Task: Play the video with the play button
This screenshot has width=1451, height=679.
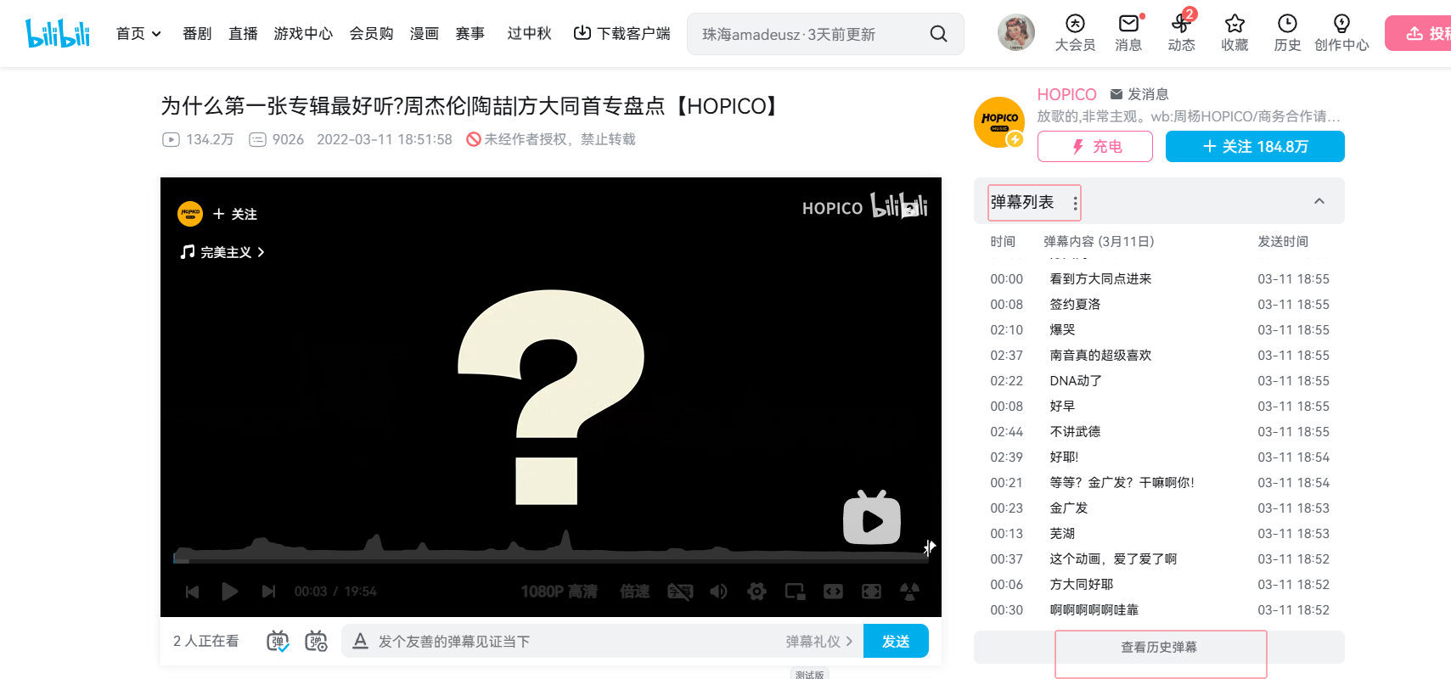Action: 229,592
